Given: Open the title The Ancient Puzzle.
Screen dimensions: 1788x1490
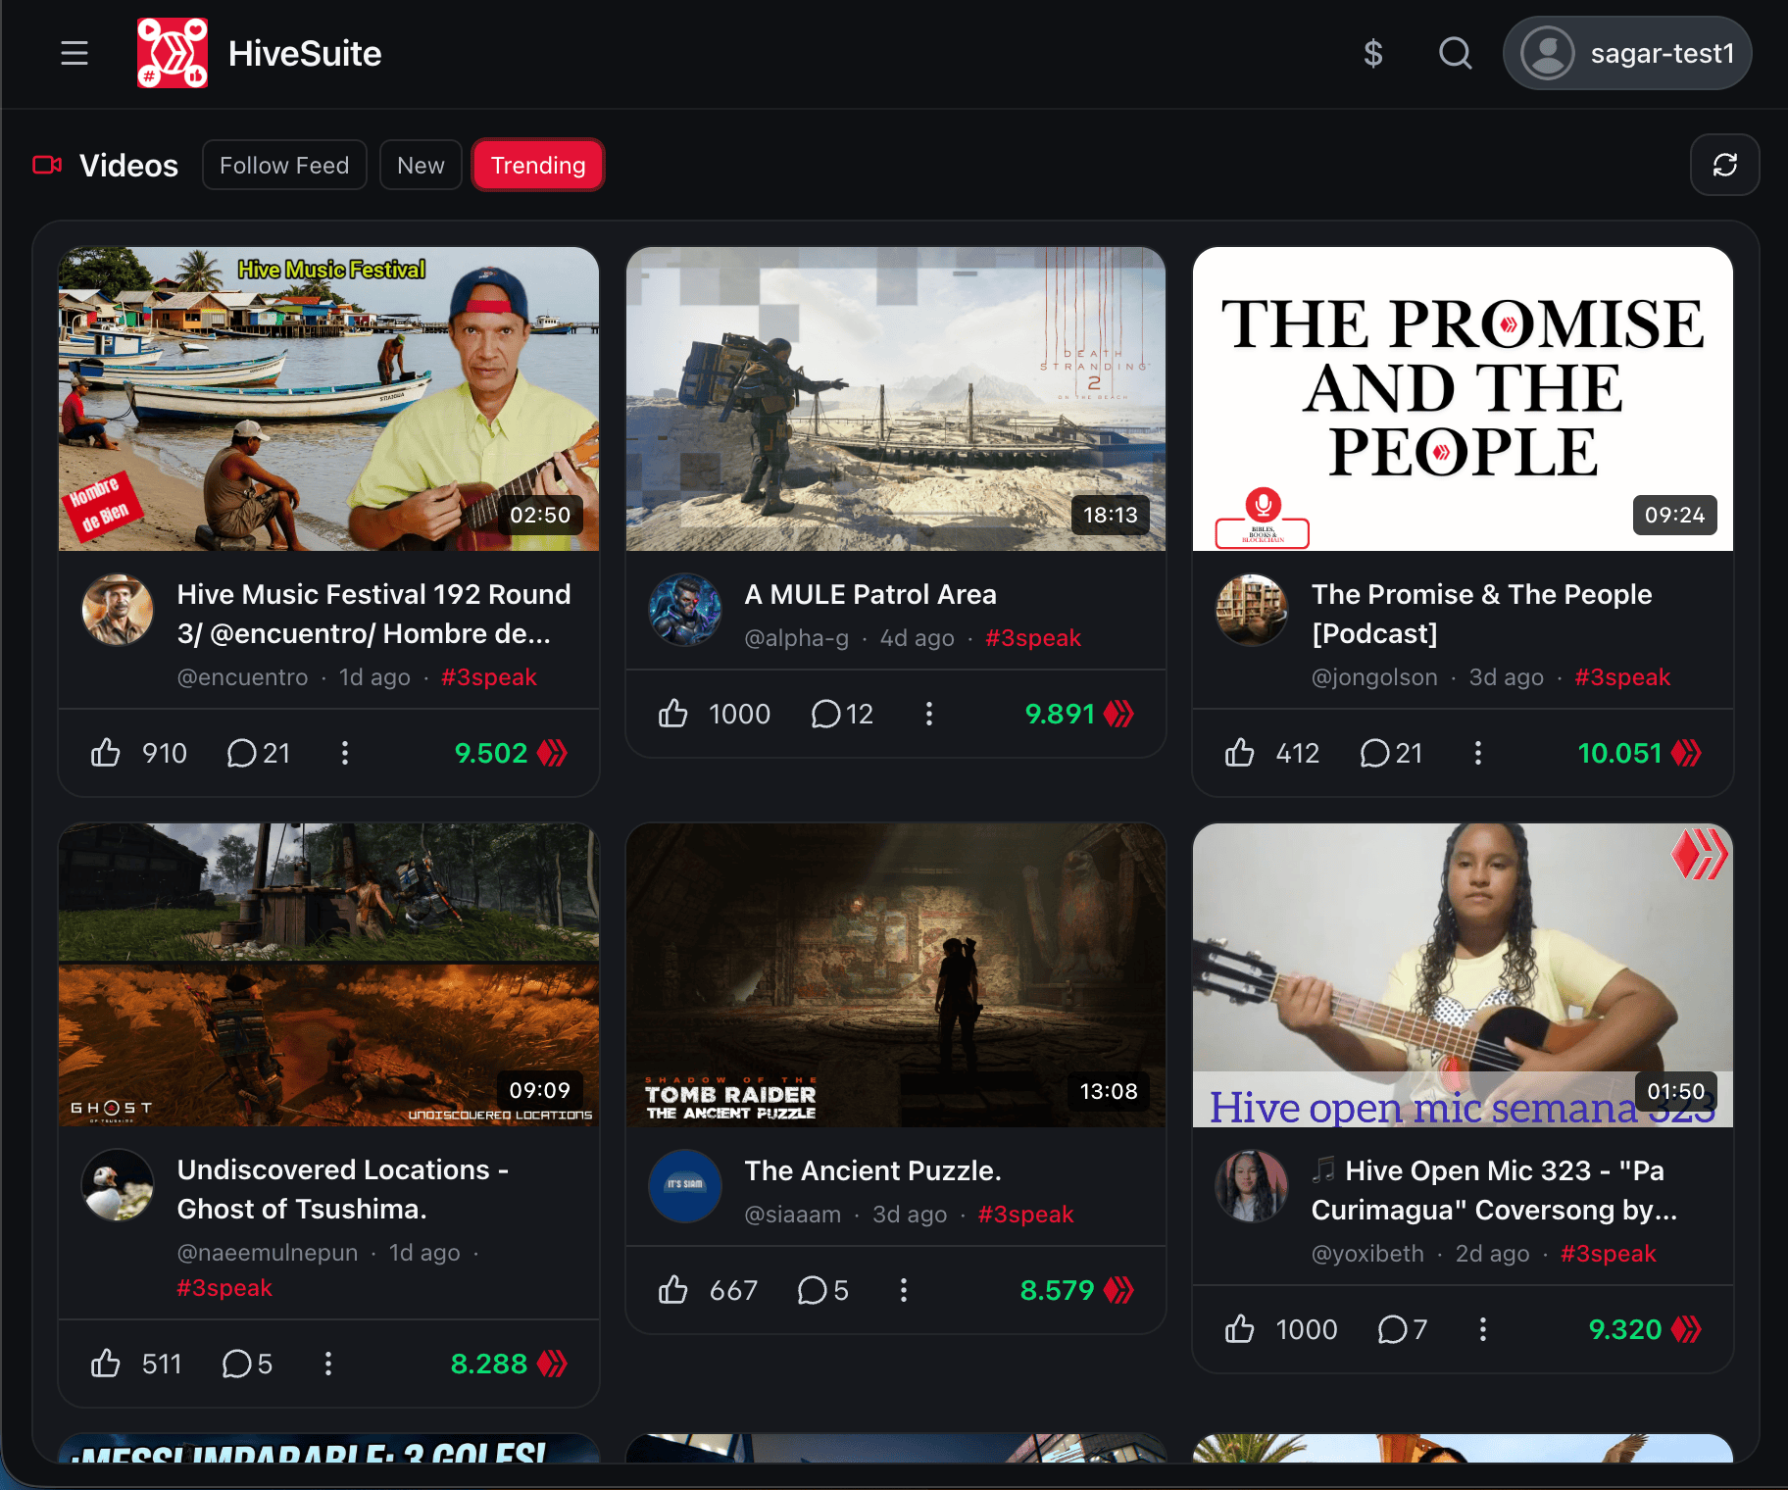Looking at the screenshot, I should (x=872, y=1170).
